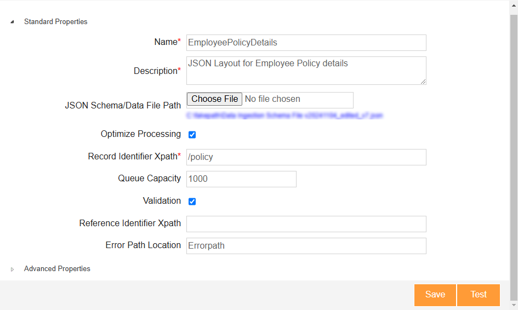The image size is (518, 310).
Task: Click into the Description text area
Action: point(306,71)
